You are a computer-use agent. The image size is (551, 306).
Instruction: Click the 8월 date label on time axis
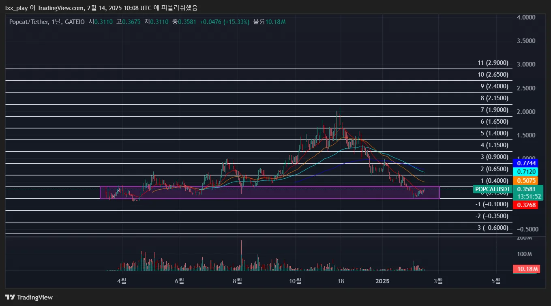coord(237,281)
